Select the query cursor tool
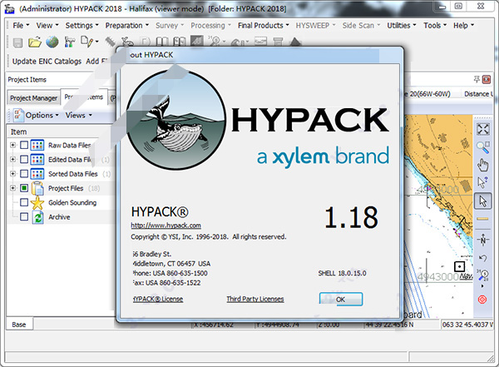This screenshot has width=499, height=367. click(x=482, y=183)
